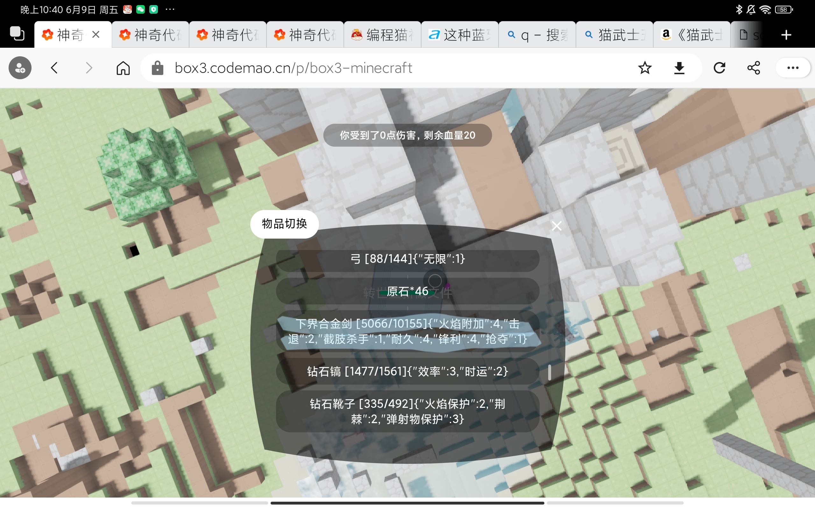Tap the battery indicator
Image resolution: width=815 pixels, height=509 pixels.
(x=784, y=10)
